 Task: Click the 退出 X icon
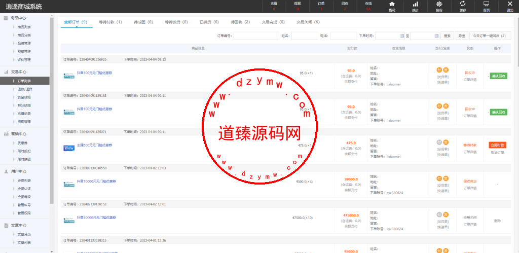click(x=510, y=4)
